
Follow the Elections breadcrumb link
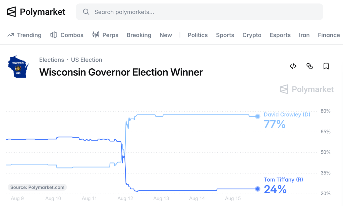tap(52, 60)
